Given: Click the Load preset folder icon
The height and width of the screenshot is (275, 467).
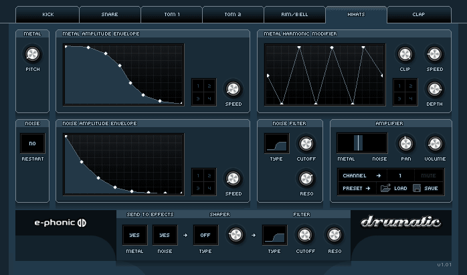Looking at the screenshot, I should pyautogui.click(x=385, y=188).
